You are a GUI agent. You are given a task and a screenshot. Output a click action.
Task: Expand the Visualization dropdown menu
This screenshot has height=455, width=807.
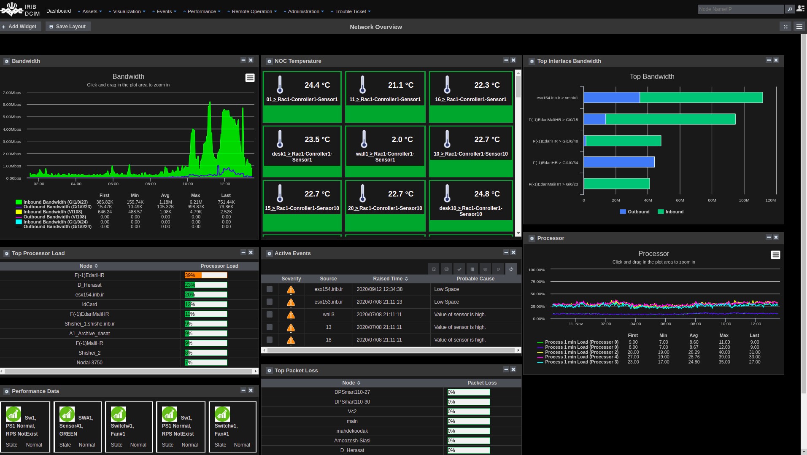coord(127,11)
